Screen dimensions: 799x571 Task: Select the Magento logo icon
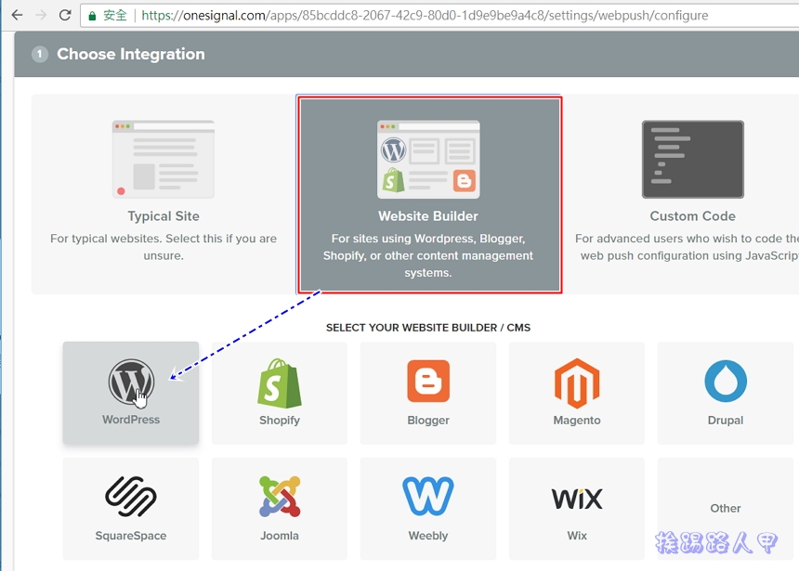pyautogui.click(x=577, y=383)
